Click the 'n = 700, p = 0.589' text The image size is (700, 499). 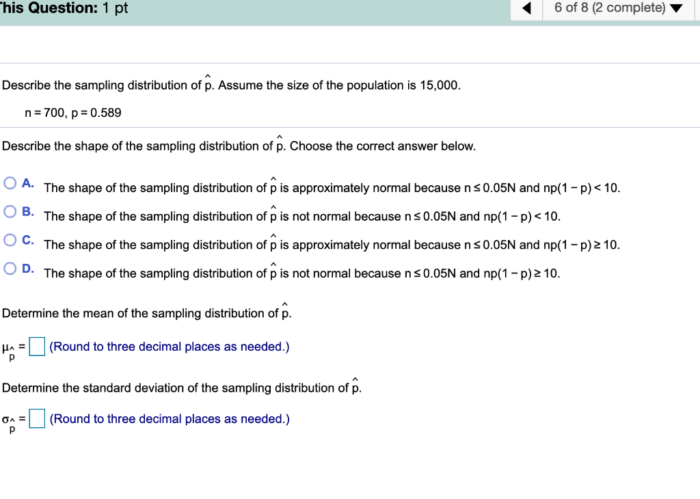[72, 113]
